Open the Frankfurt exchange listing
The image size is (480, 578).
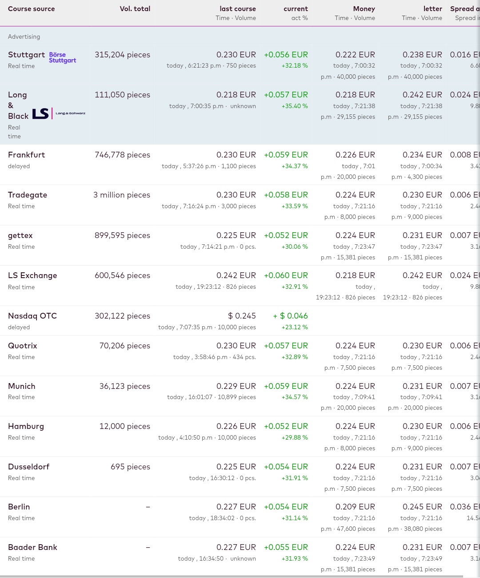(26, 155)
